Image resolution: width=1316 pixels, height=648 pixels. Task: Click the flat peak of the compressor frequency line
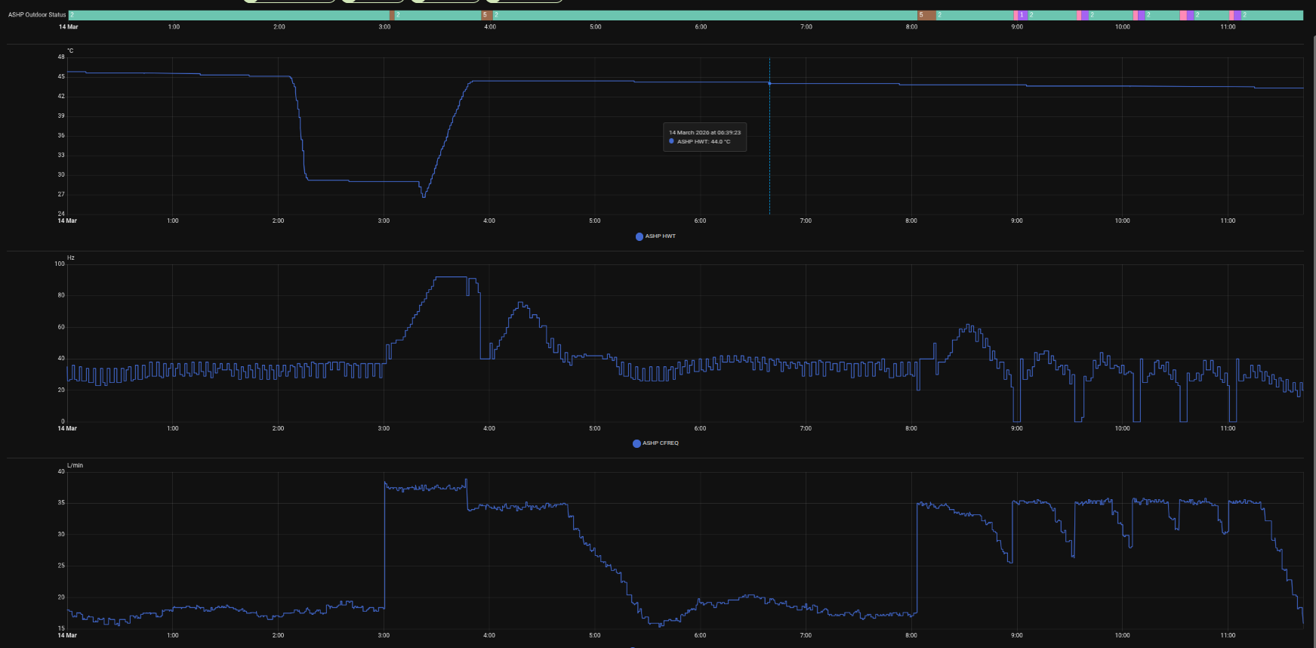451,277
